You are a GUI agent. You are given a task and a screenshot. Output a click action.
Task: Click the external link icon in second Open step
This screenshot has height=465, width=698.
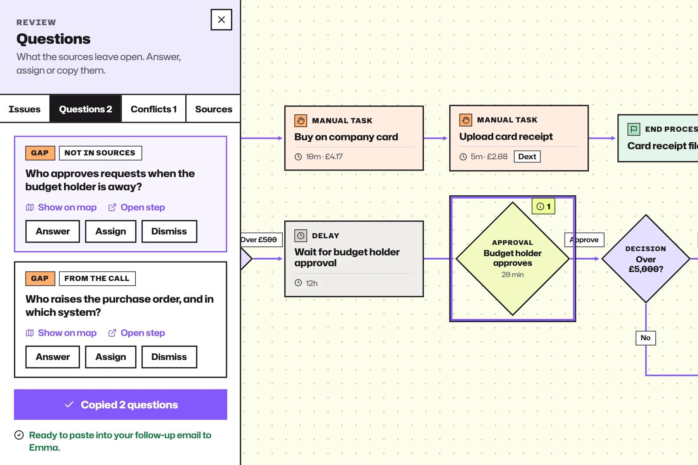click(112, 333)
